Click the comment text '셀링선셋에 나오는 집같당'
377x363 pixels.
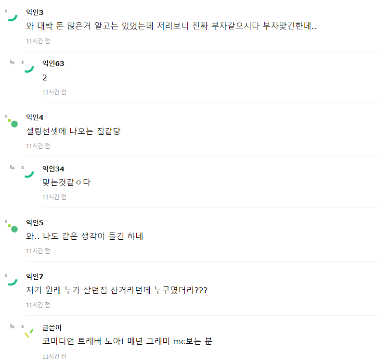pyautogui.click(x=73, y=131)
